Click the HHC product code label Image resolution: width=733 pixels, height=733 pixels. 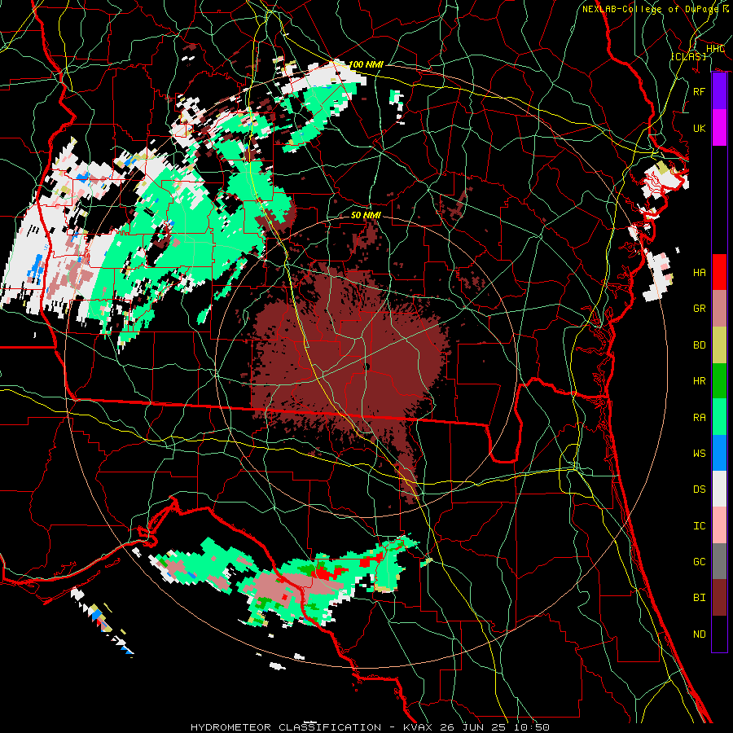pos(715,49)
